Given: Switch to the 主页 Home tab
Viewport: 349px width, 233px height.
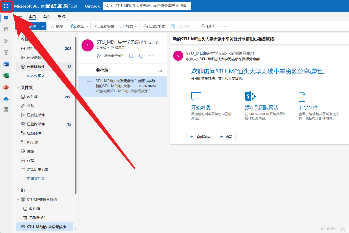Looking at the screenshot, I should click(x=32, y=16).
